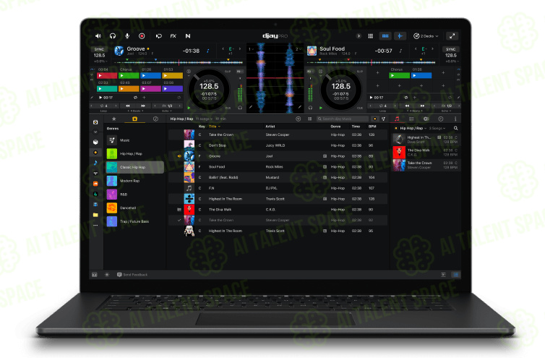Trigger the blue 01:26 cue pad on right deck
The height and width of the screenshot is (358, 545).
[421, 75]
